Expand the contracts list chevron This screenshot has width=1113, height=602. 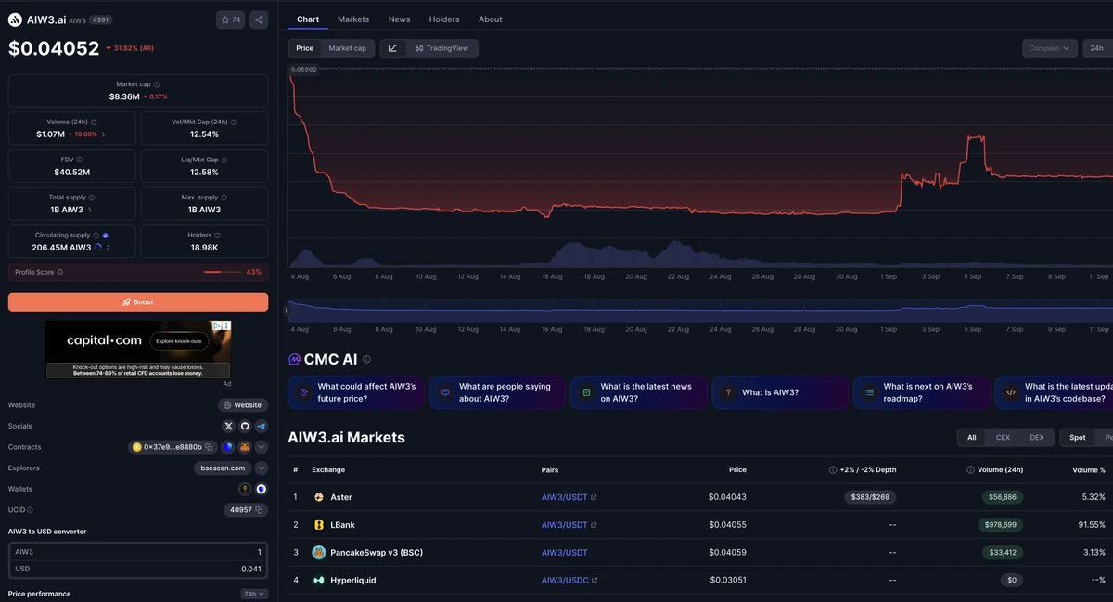261,447
